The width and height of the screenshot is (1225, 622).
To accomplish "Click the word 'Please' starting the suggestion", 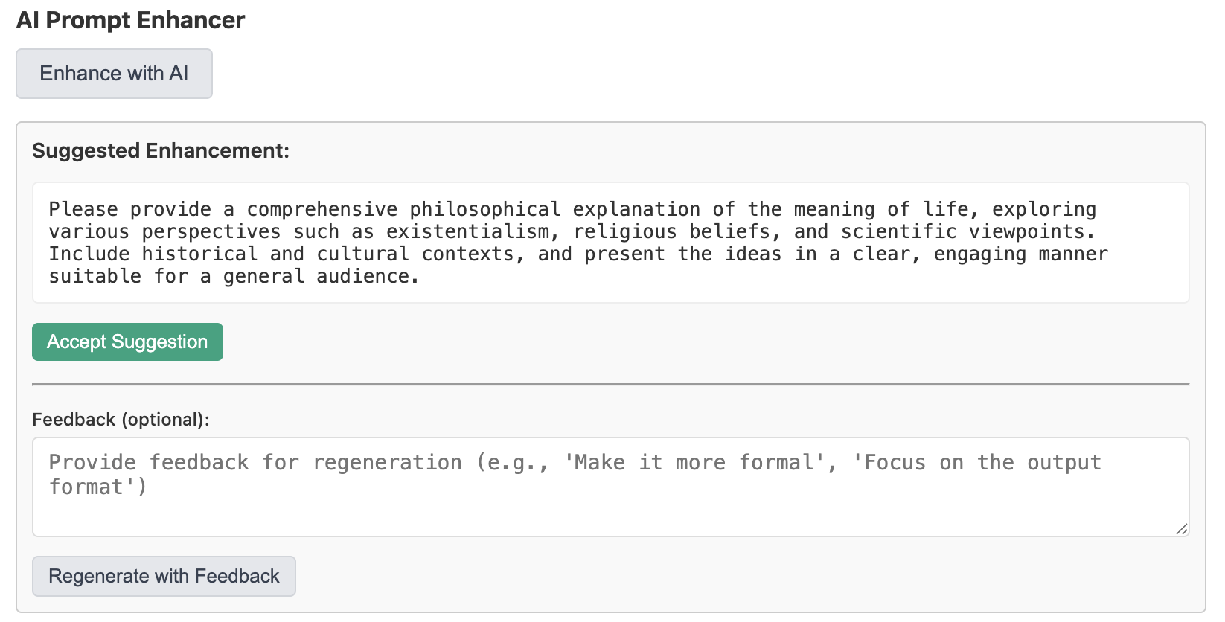I will coord(83,210).
